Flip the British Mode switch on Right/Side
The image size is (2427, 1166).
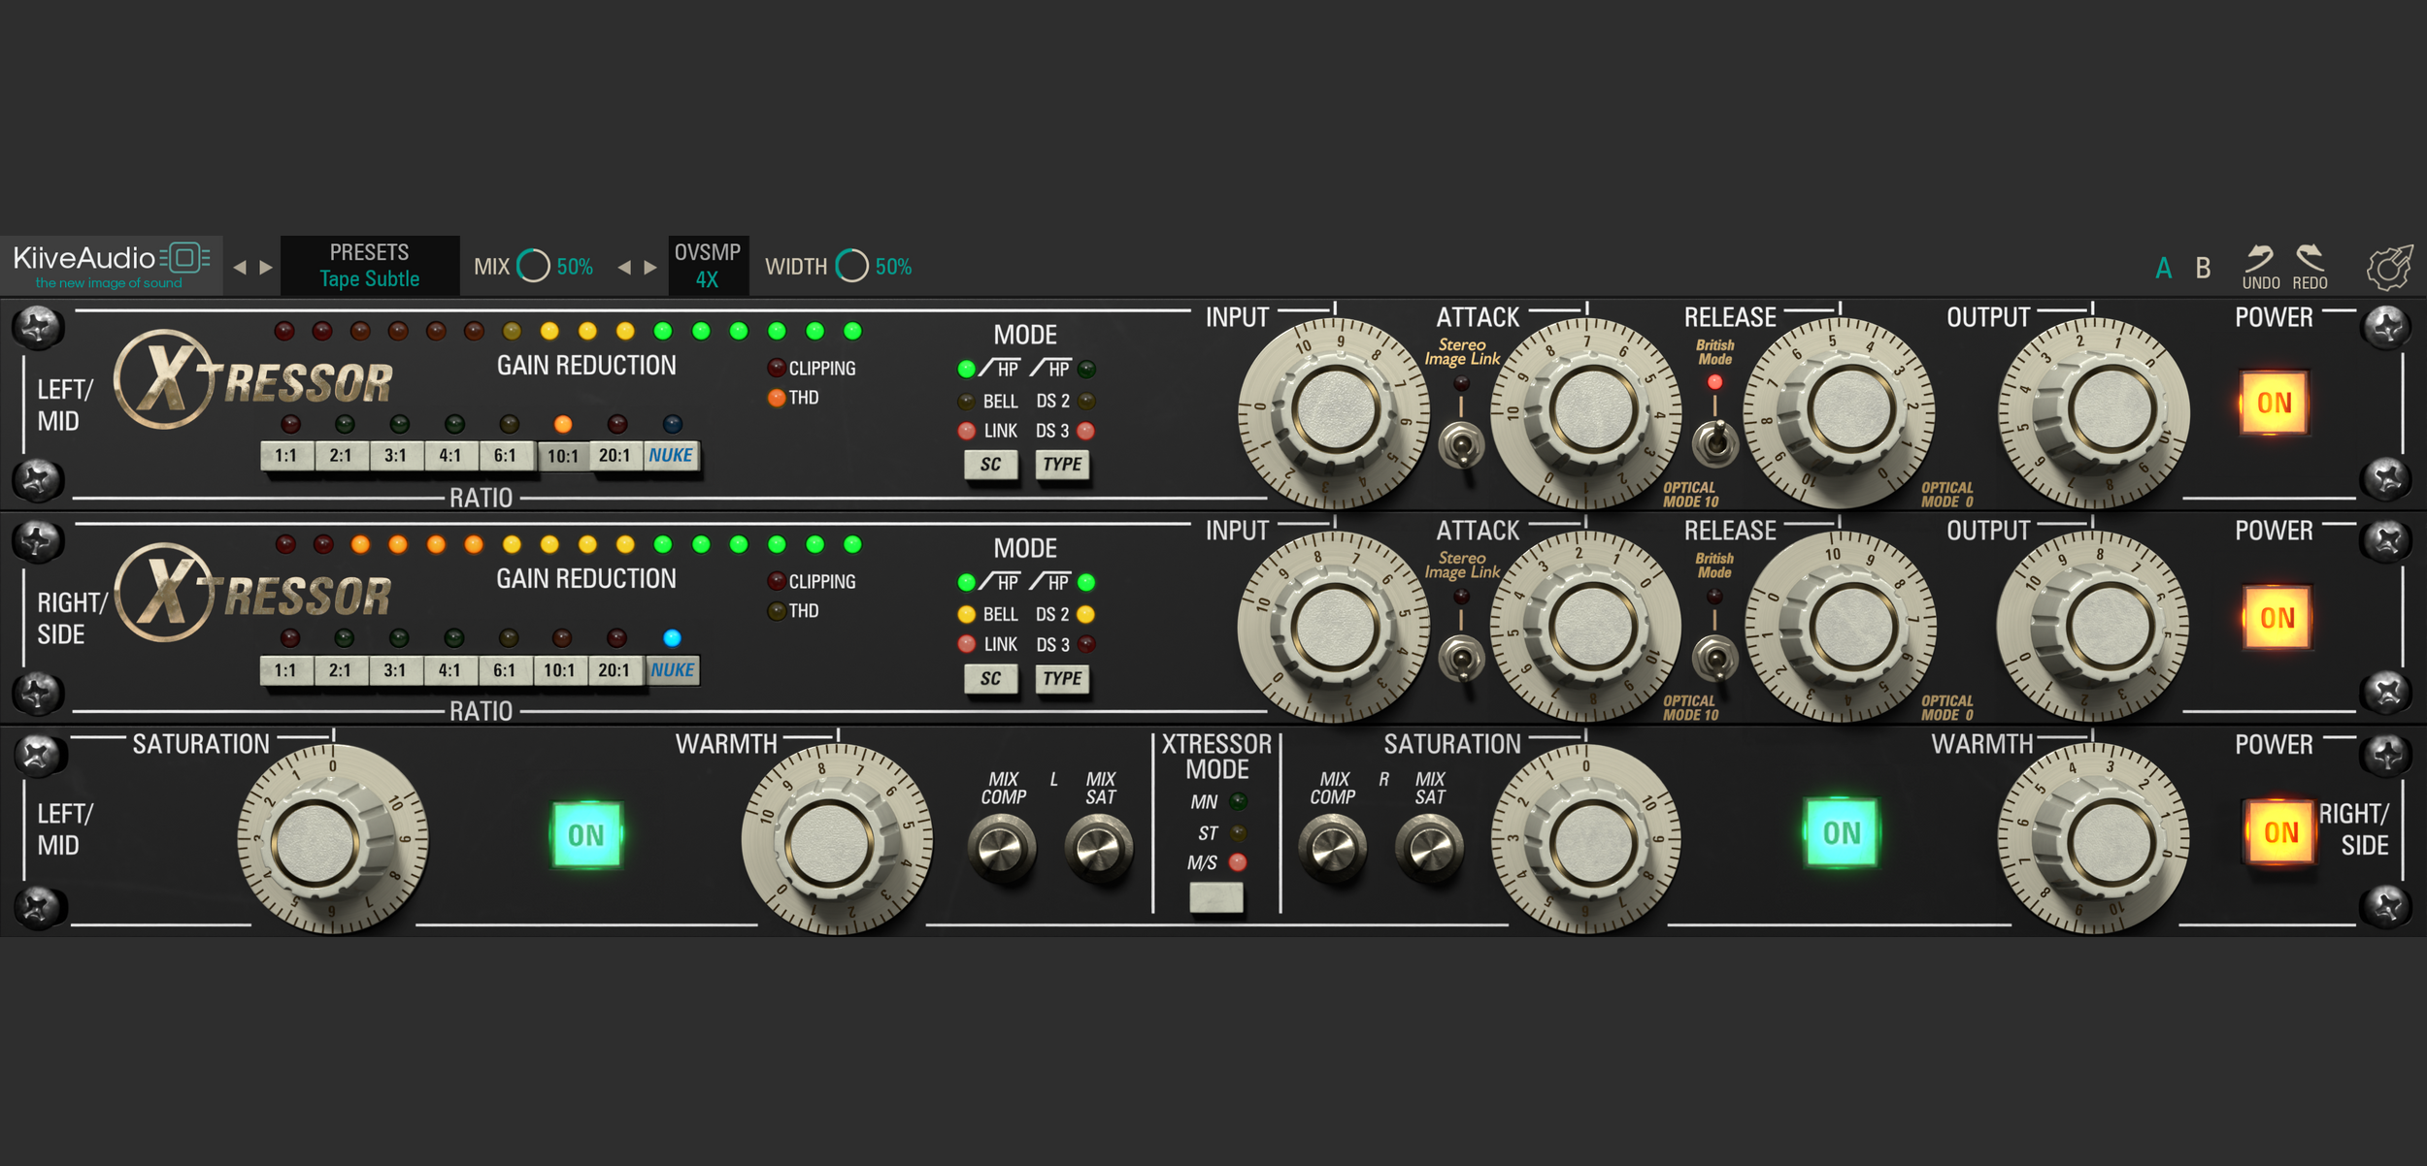click(1715, 660)
